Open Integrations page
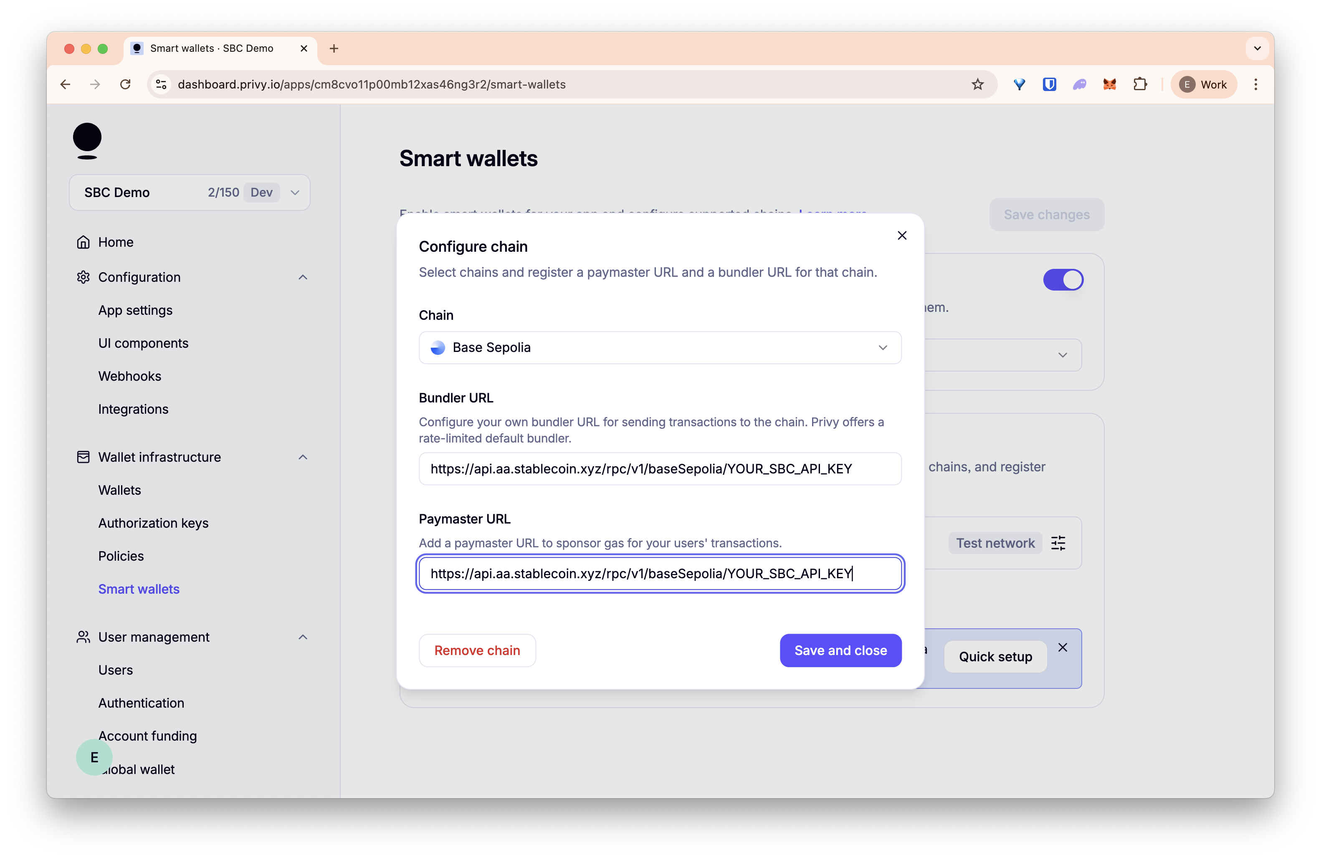 pos(133,409)
